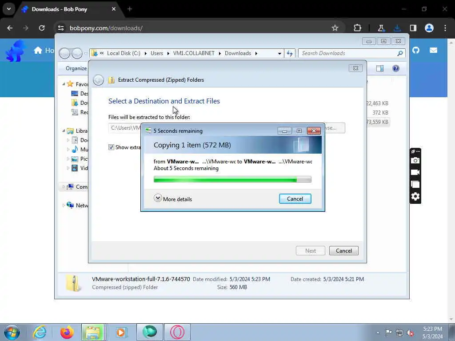Click muted volume icon in system tray

[x=410, y=333]
